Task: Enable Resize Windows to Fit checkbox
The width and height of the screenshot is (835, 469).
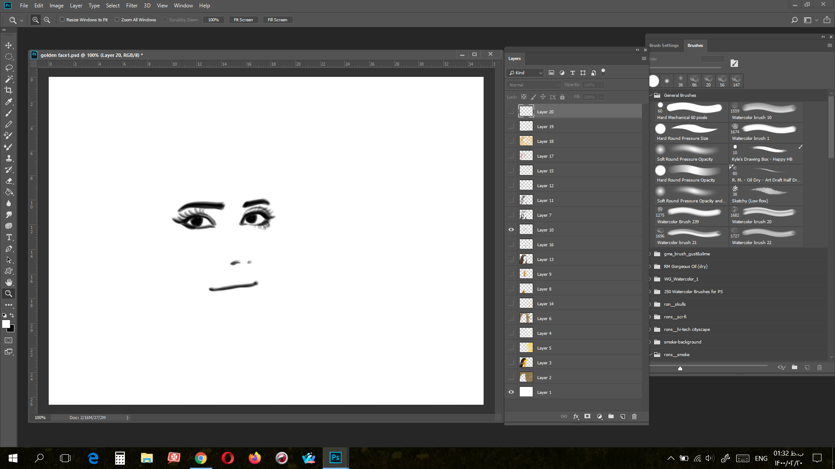Action: tap(62, 20)
